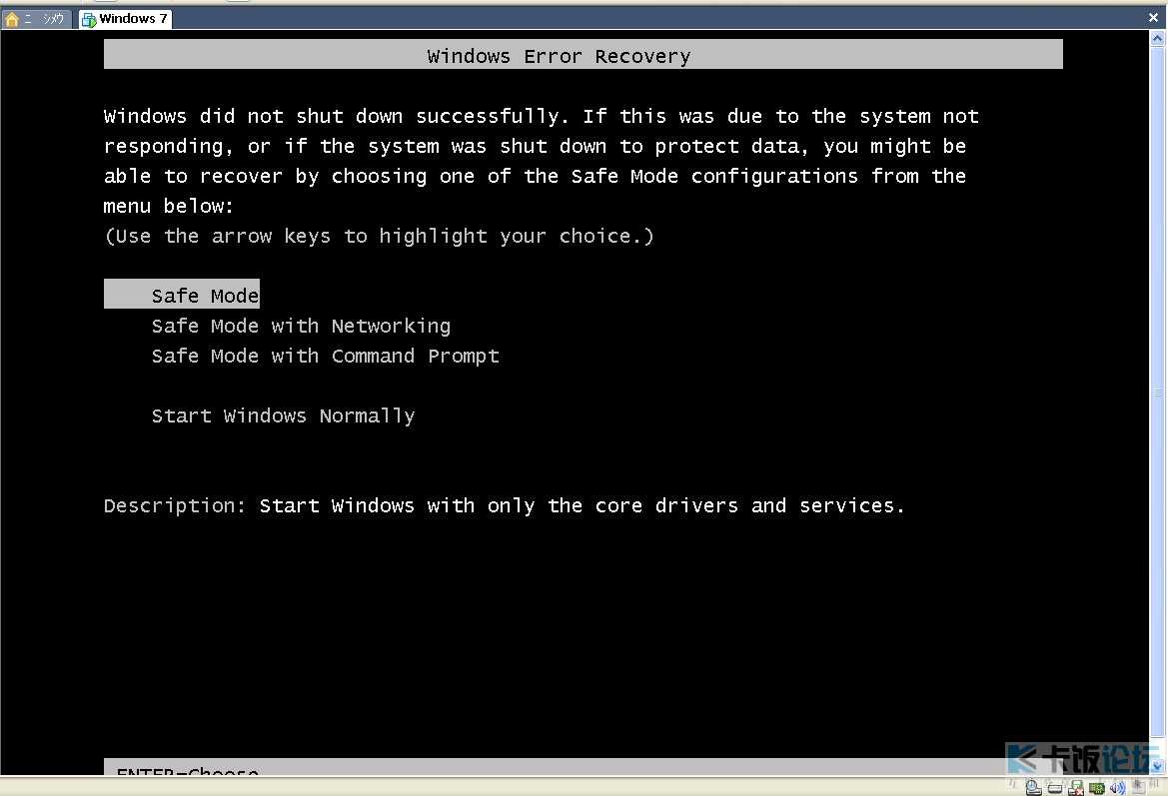Open the disconnected network adapter status icon
1168x796 pixels.
tap(1075, 787)
